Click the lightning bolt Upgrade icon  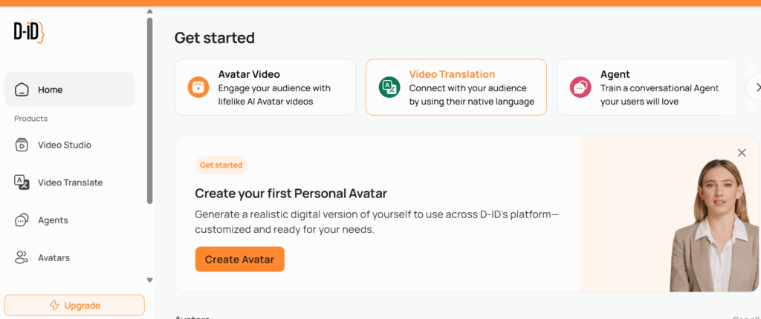(x=54, y=306)
